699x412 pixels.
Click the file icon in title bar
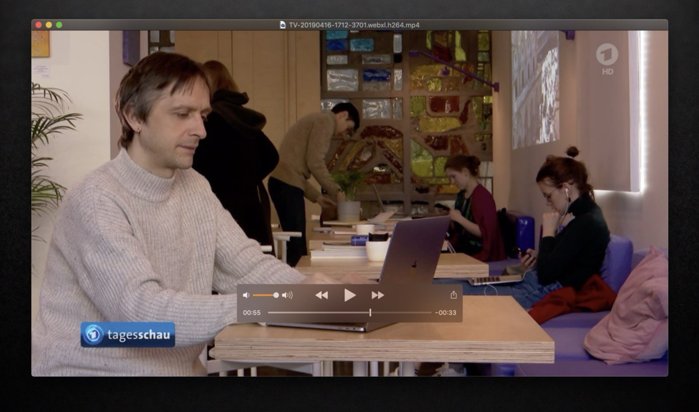283,25
